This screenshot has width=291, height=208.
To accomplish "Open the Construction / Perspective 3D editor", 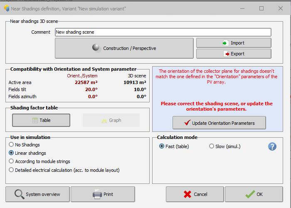I will tap(124, 48).
